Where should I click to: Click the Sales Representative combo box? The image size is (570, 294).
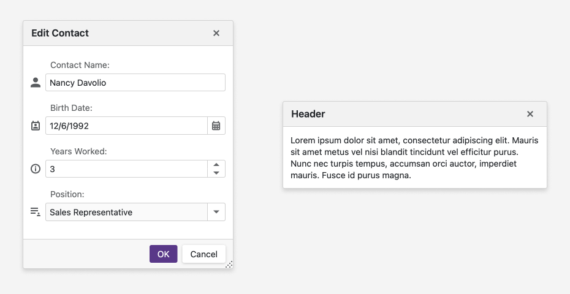(x=126, y=212)
